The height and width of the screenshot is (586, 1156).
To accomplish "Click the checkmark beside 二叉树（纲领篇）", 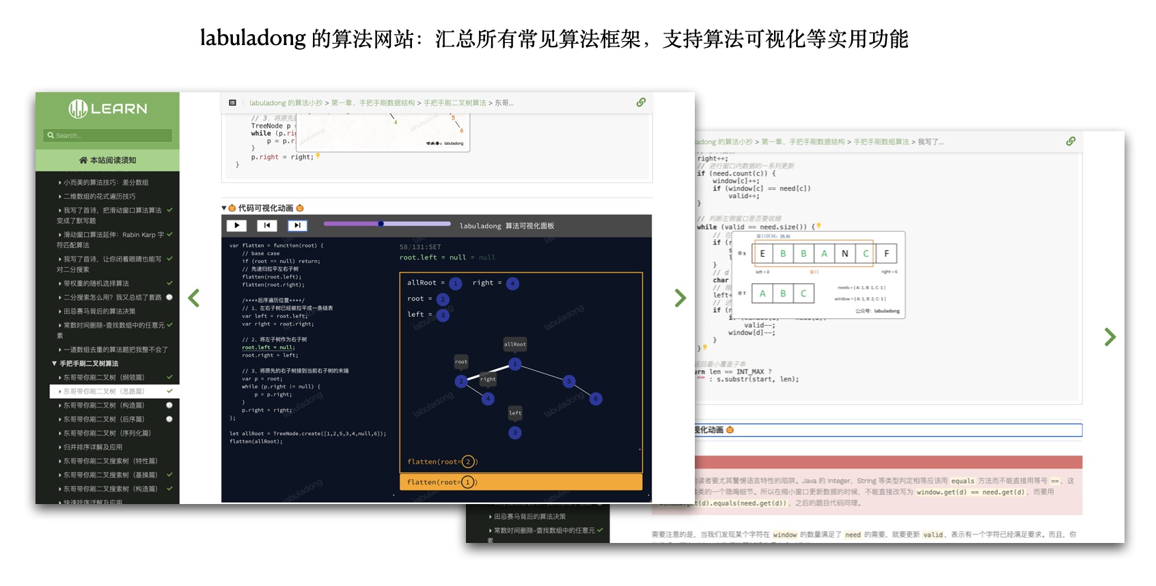I will [169, 377].
